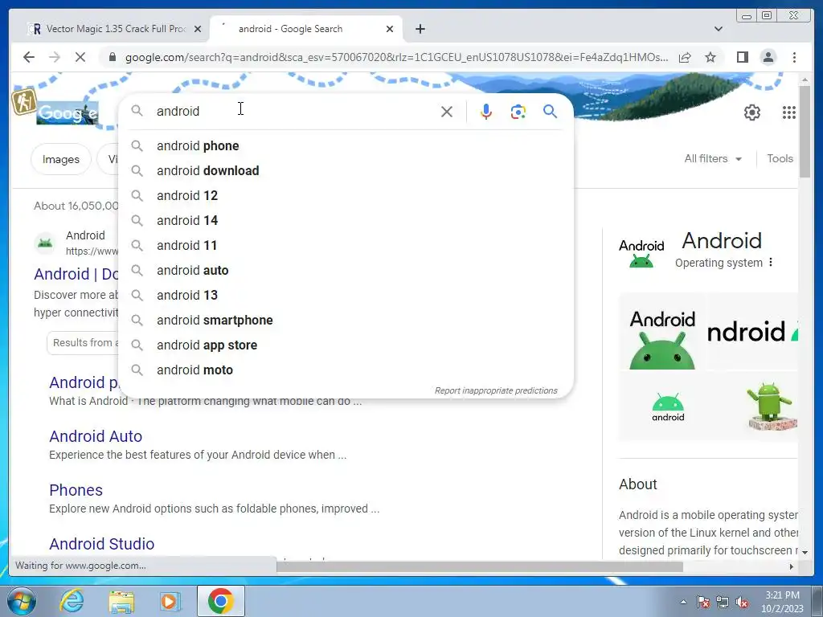Click Report inappropriate predictions link
This screenshot has height=617, width=823.
[x=496, y=390]
